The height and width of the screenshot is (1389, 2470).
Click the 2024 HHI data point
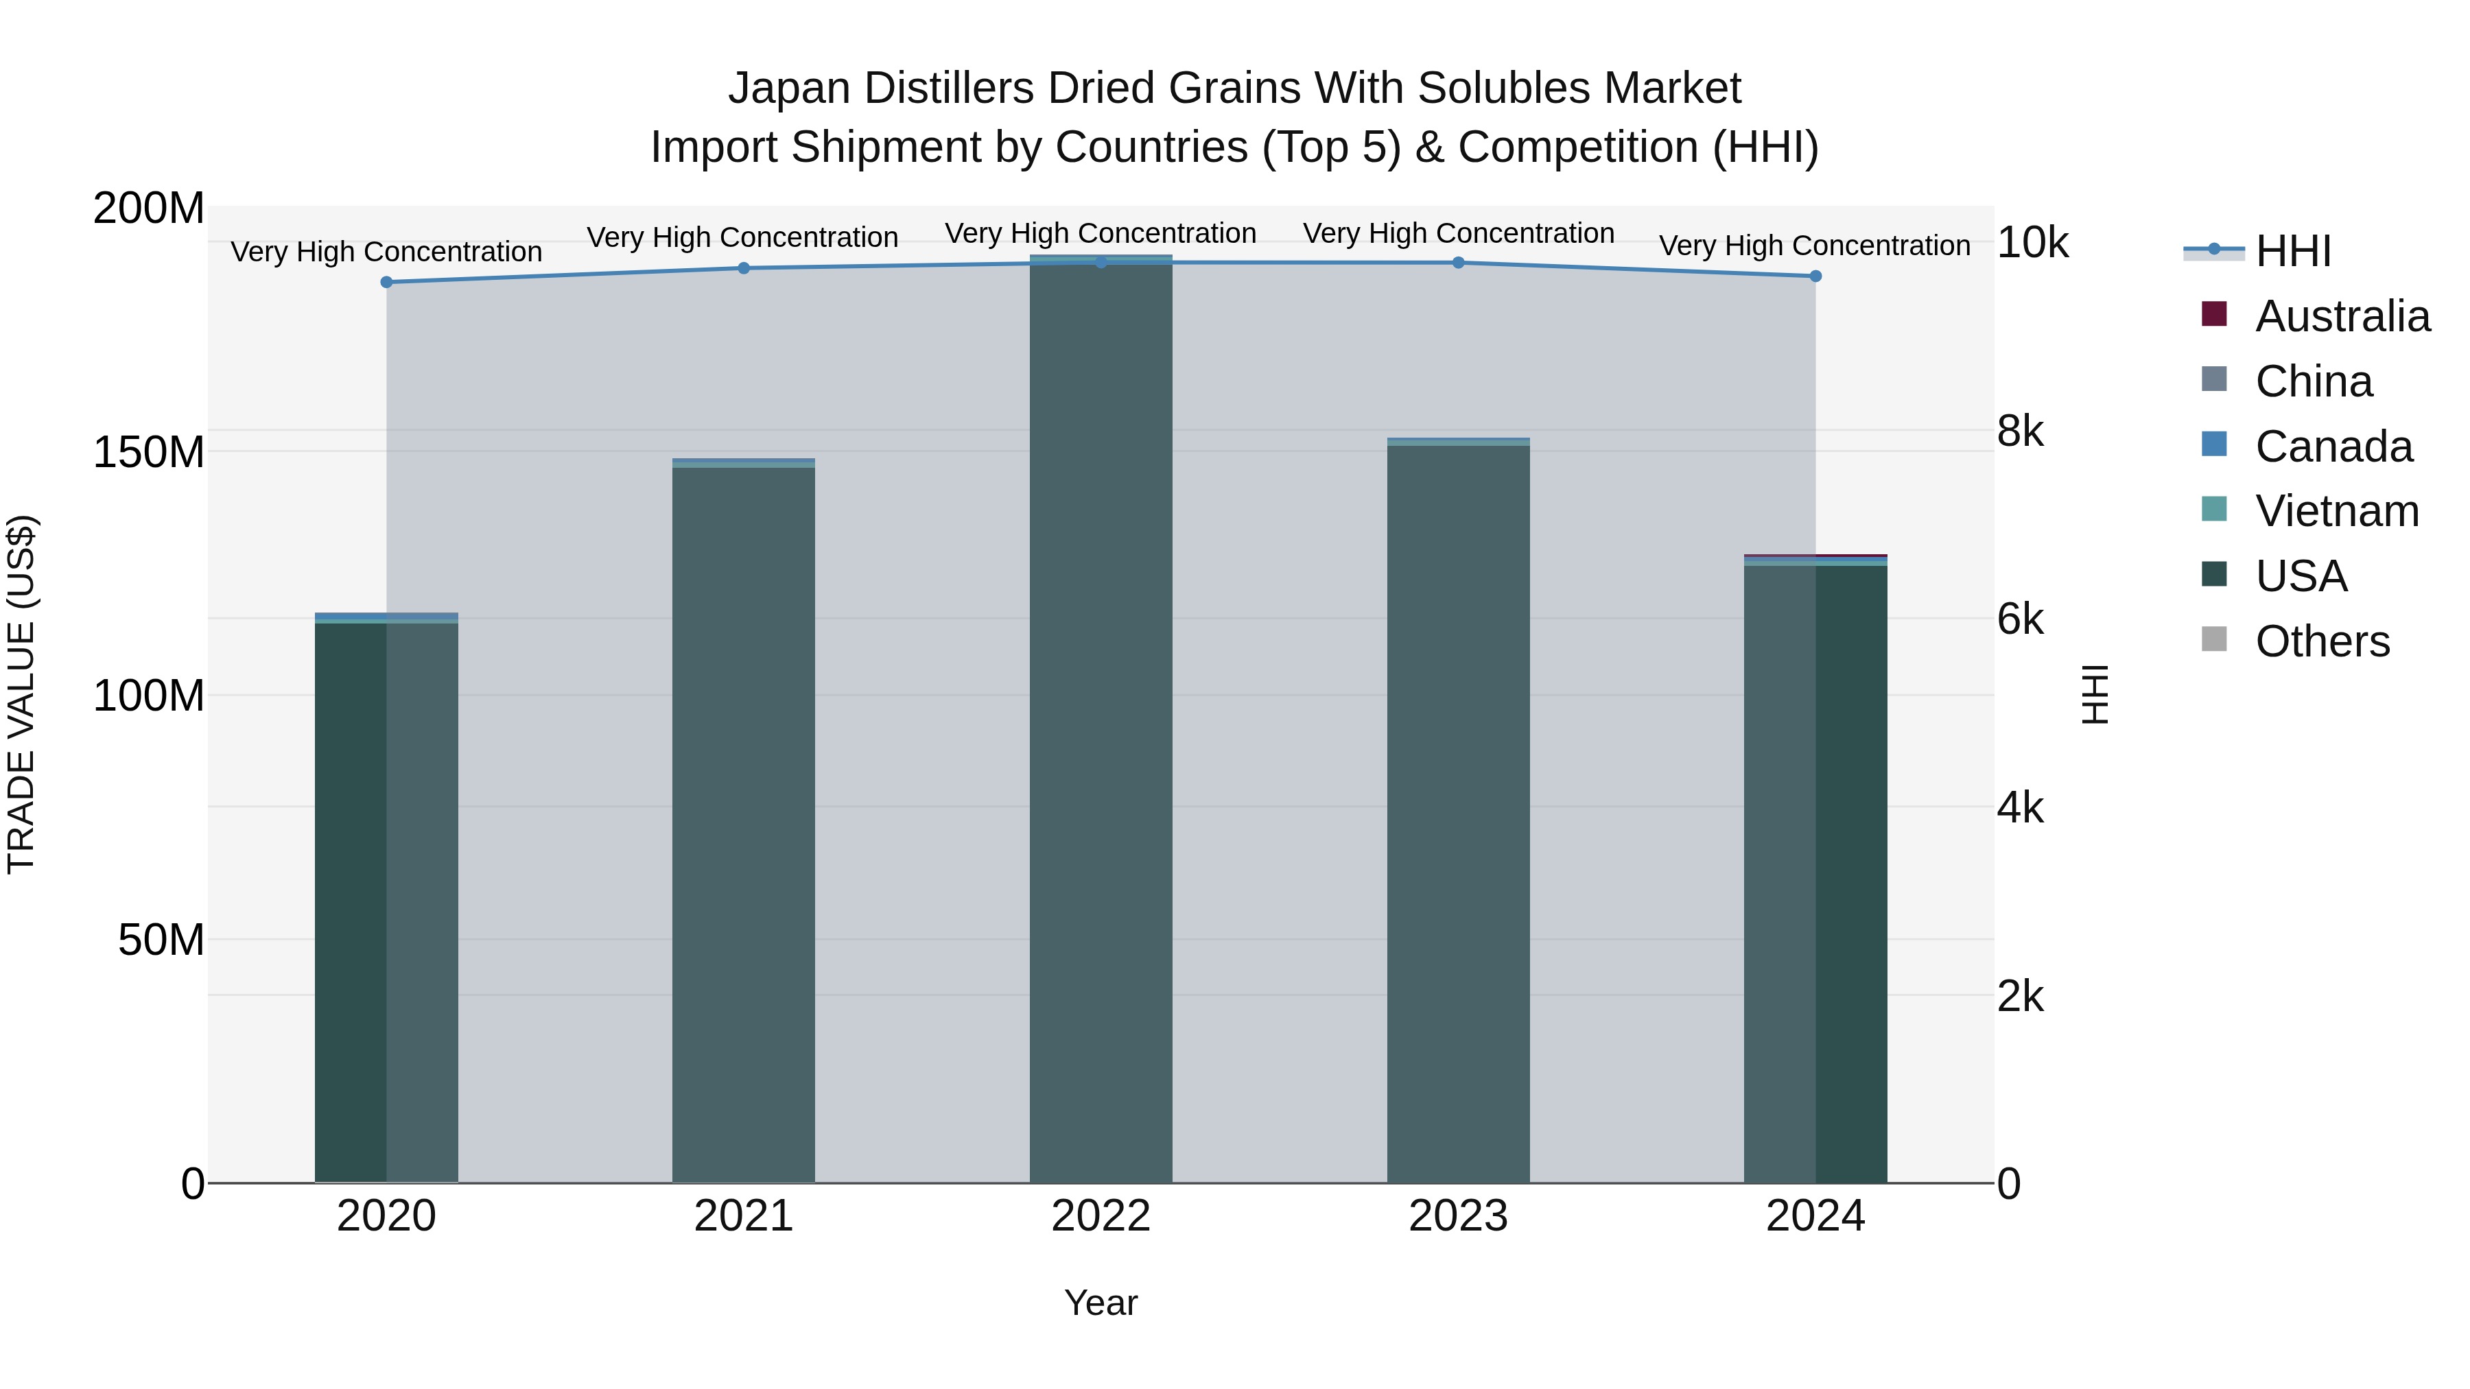(x=1815, y=276)
